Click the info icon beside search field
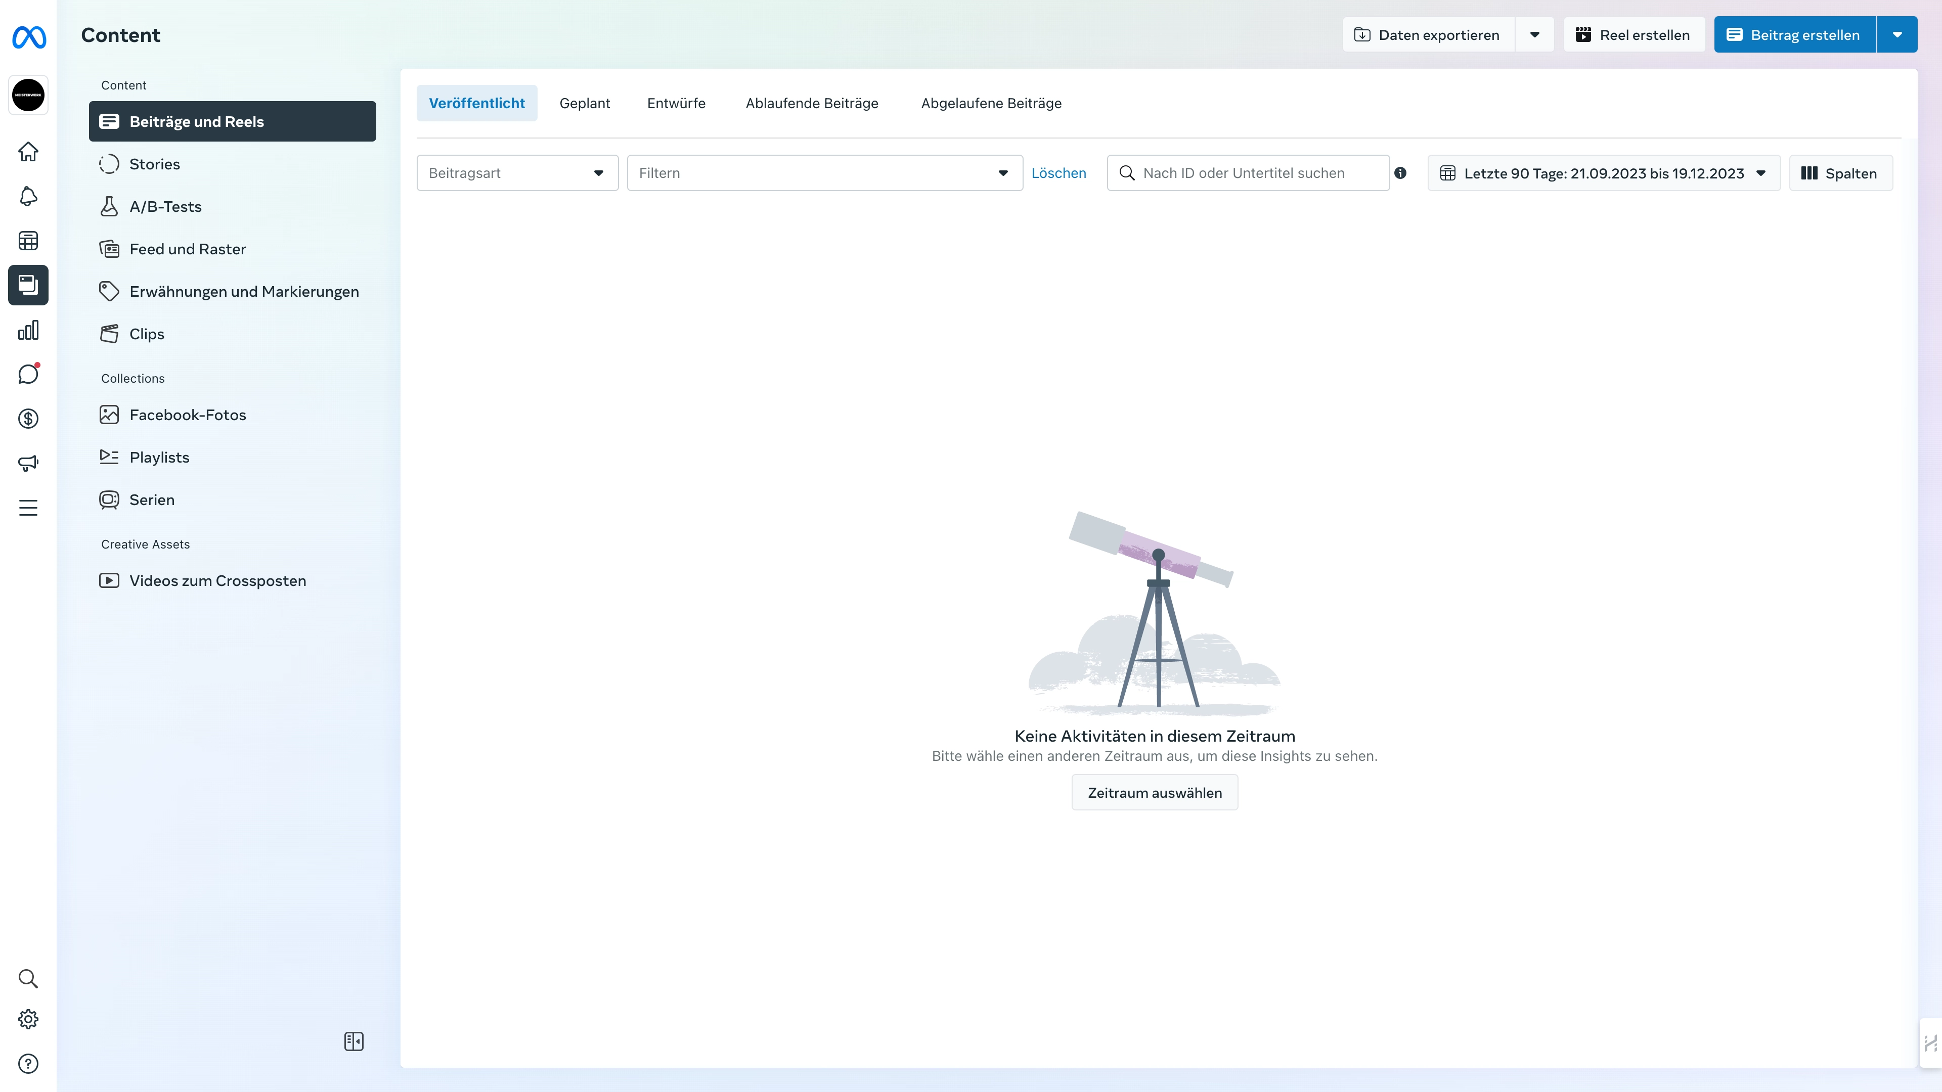The image size is (1942, 1092). click(1400, 172)
